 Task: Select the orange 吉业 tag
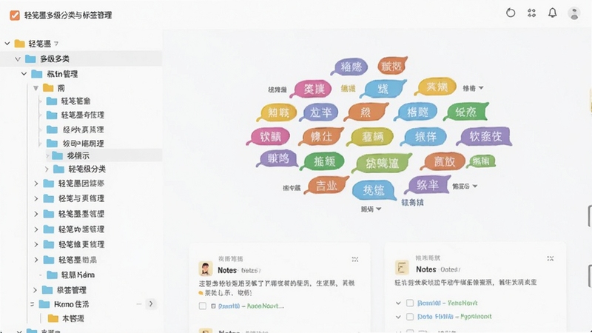[327, 186]
